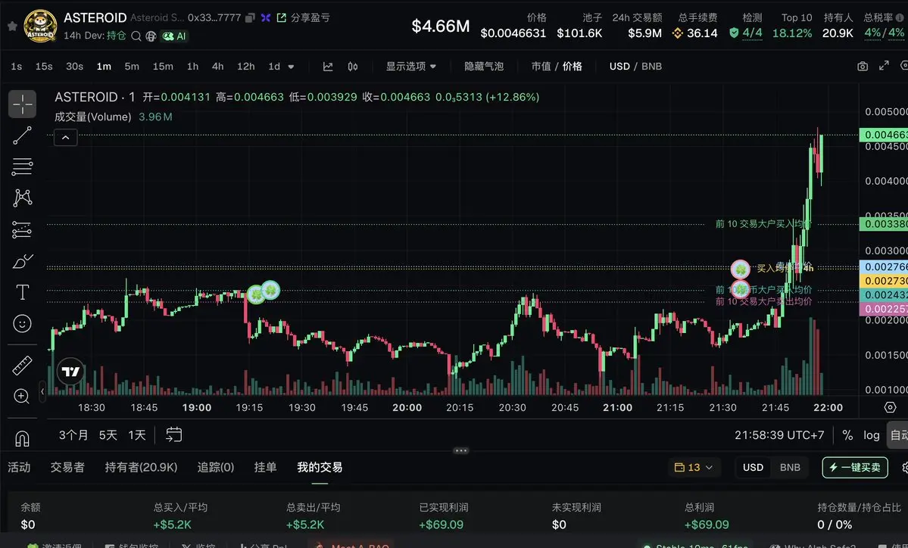Open the token website globe icon
This screenshot has height=548, width=908.
point(151,36)
